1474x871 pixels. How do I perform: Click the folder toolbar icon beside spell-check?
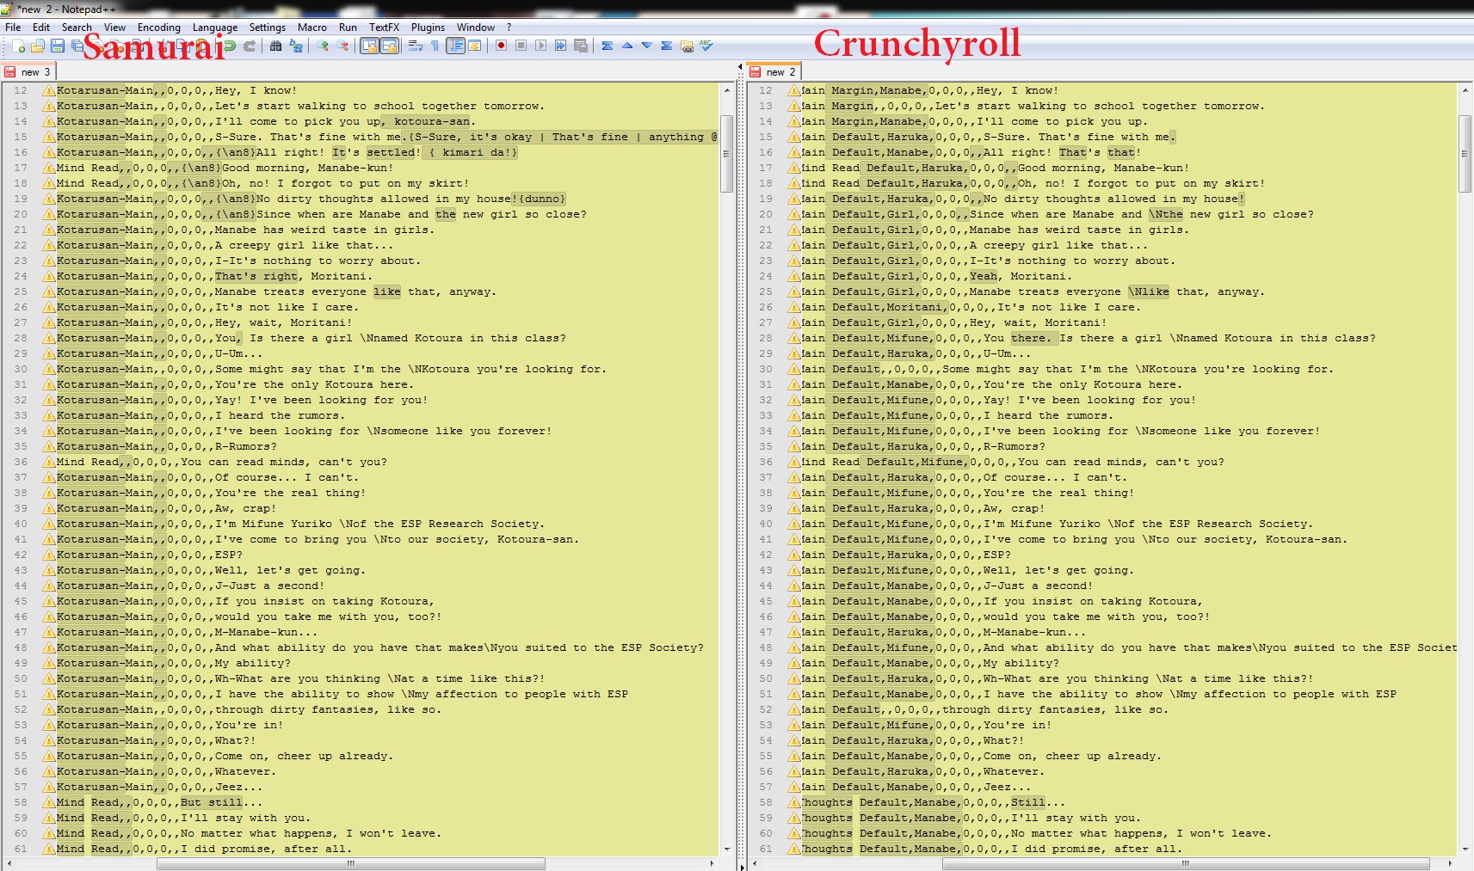pyautogui.click(x=686, y=46)
